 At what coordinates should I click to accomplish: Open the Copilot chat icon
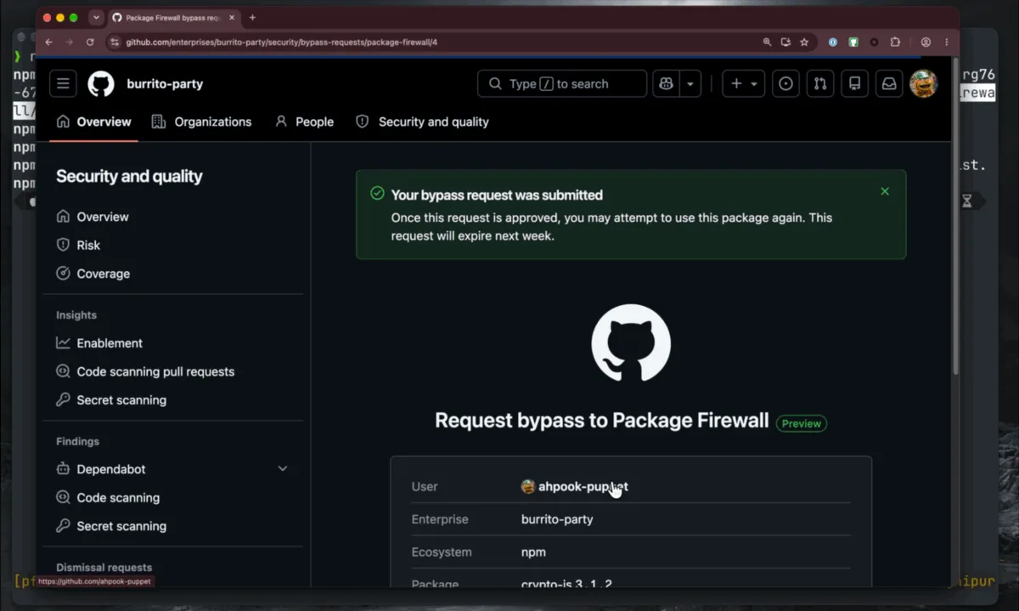pyautogui.click(x=666, y=83)
